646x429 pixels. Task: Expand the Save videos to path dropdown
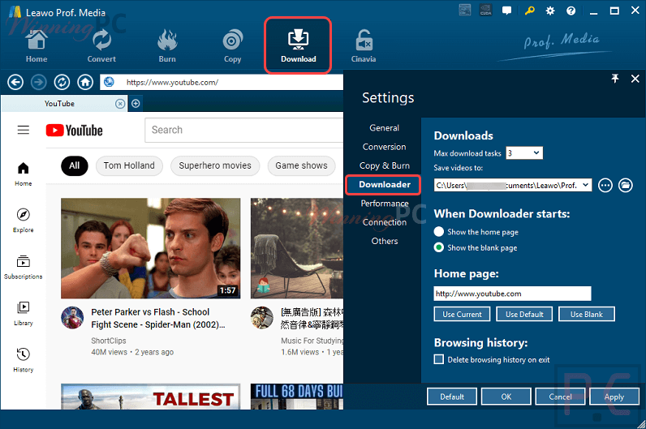pos(585,185)
